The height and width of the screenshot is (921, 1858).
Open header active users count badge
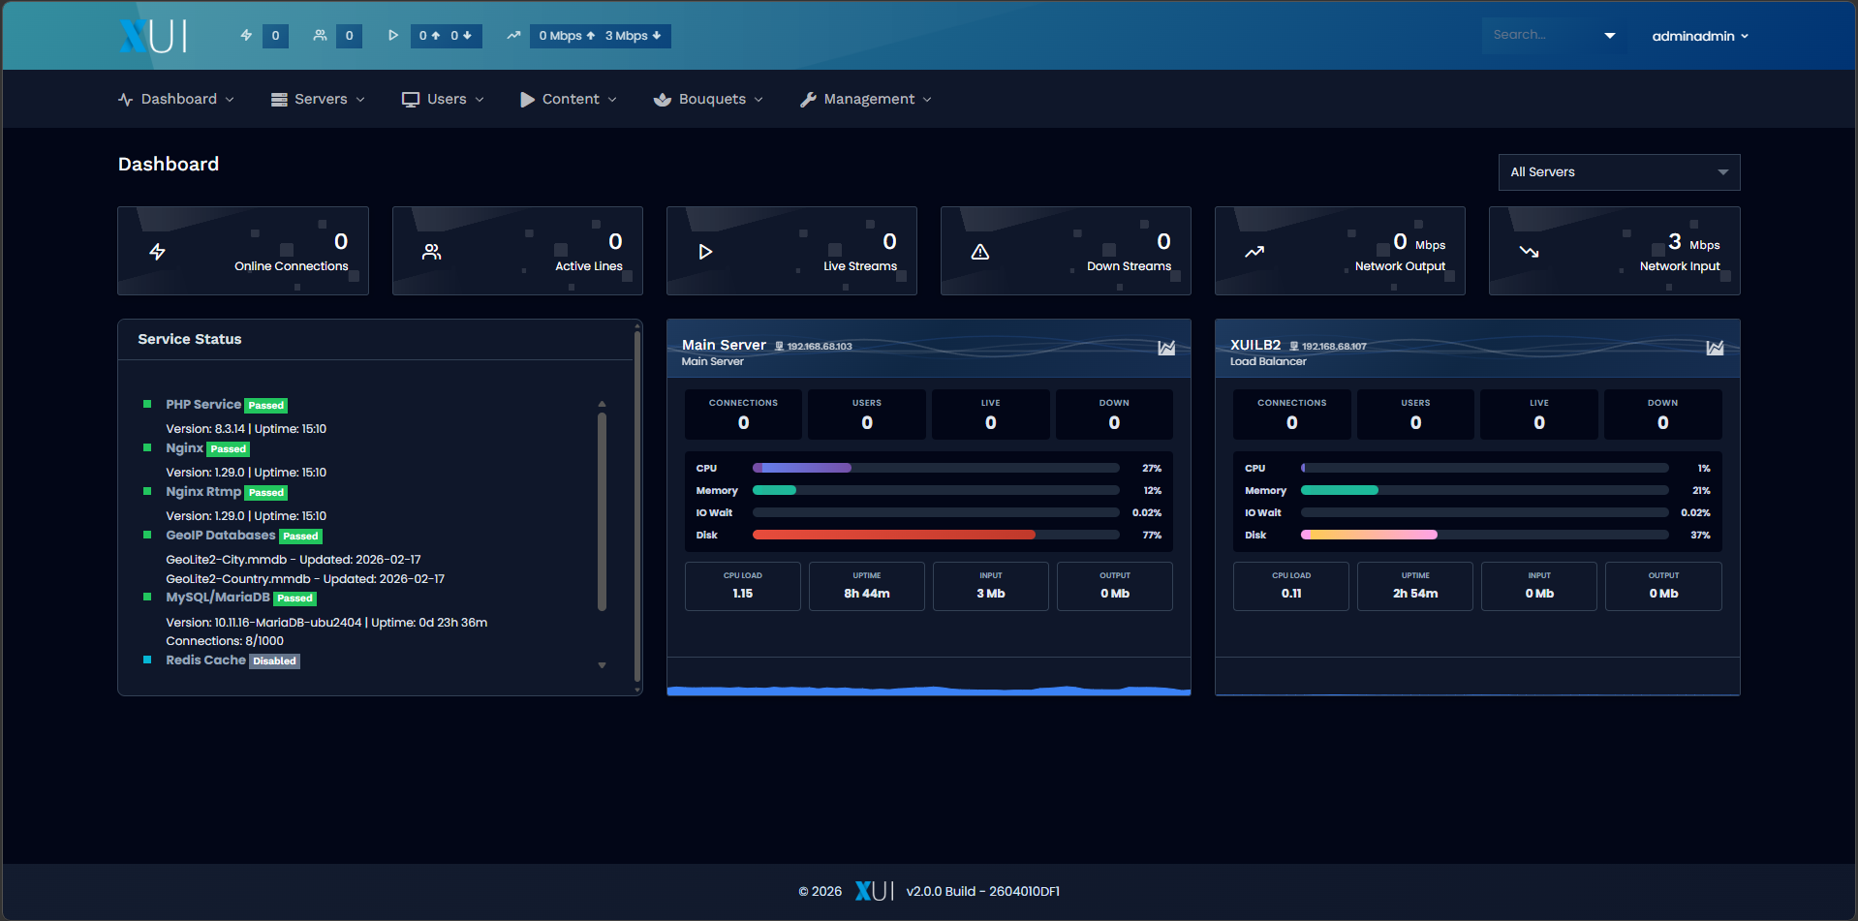349,36
